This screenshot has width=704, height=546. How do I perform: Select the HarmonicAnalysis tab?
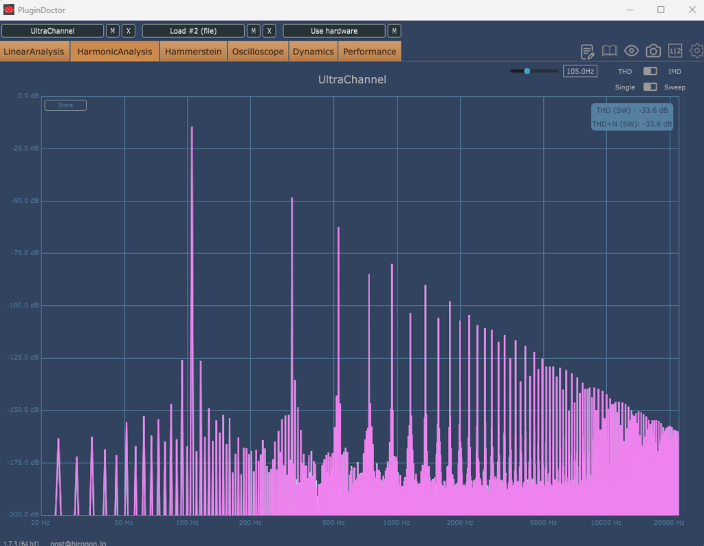click(115, 51)
